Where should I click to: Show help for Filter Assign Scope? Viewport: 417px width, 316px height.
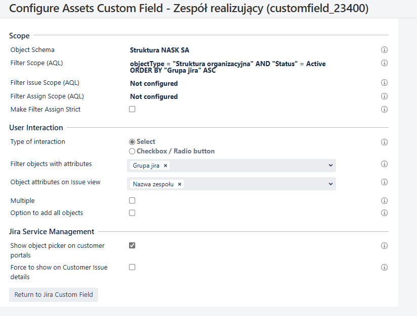pos(384,96)
